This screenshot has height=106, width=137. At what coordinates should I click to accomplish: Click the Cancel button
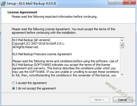(123, 100)
